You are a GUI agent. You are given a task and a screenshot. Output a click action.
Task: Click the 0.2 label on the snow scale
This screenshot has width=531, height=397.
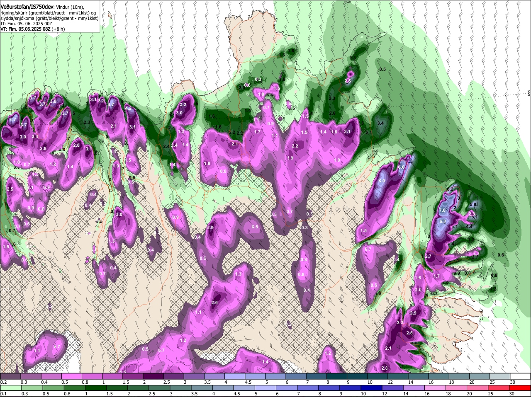pyautogui.click(x=3, y=382)
